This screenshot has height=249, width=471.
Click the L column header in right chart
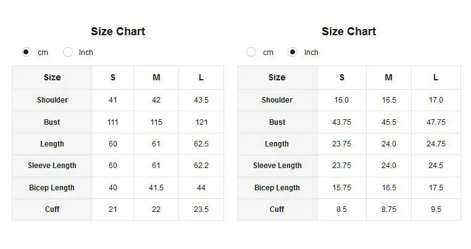(x=436, y=78)
